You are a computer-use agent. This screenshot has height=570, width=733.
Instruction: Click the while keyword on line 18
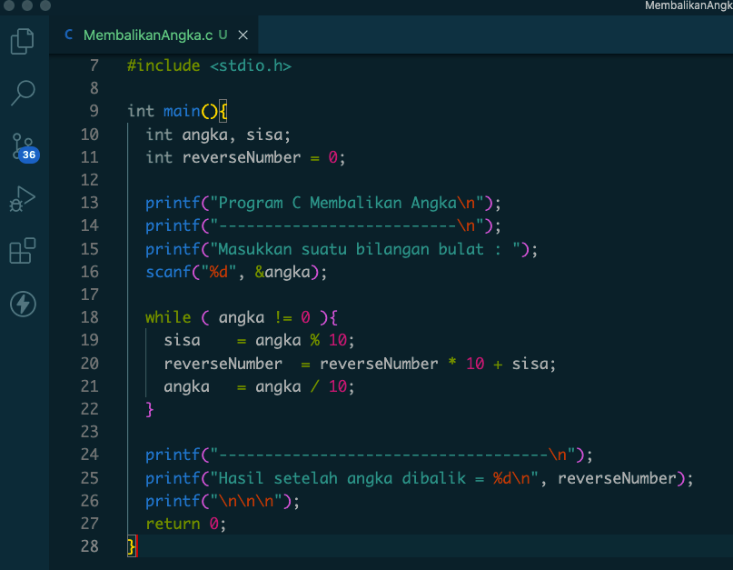pos(168,317)
